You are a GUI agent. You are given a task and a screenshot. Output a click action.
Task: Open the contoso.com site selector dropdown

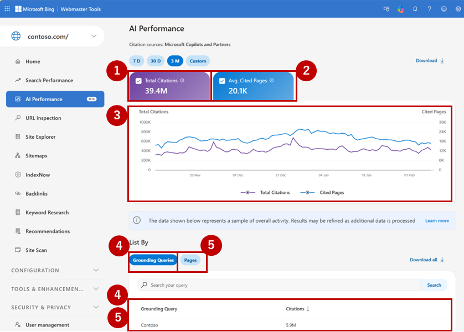[94, 36]
